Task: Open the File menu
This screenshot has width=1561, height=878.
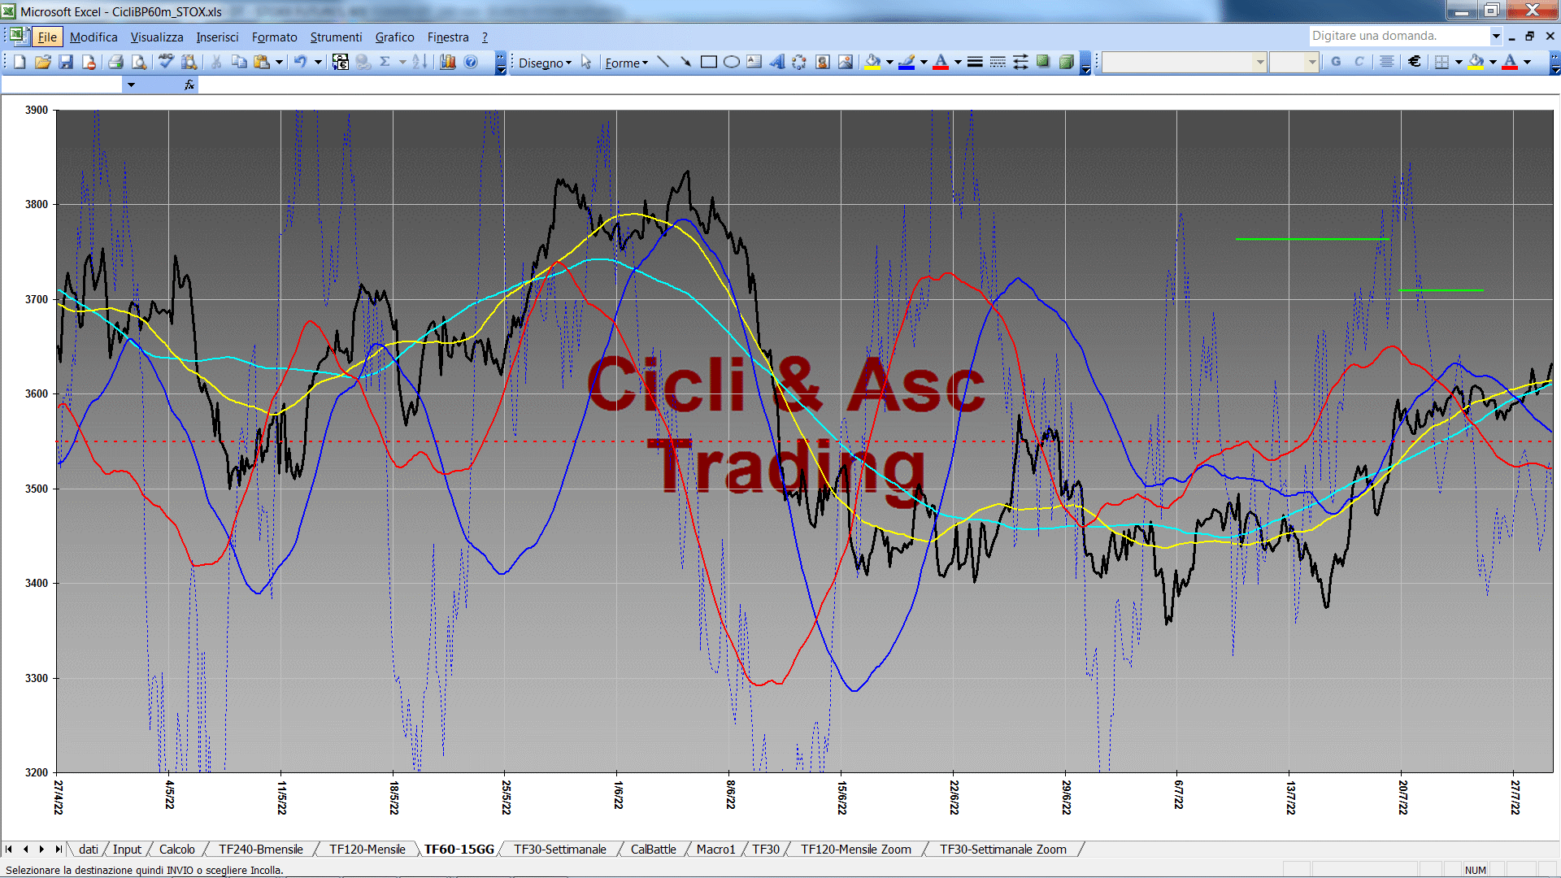Action: (47, 37)
